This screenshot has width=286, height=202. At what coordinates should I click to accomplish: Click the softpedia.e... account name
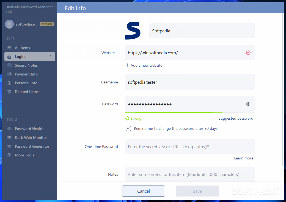pos(26,24)
